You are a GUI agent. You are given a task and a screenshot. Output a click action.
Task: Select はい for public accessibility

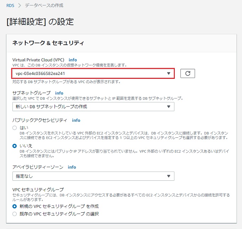tap(15, 128)
